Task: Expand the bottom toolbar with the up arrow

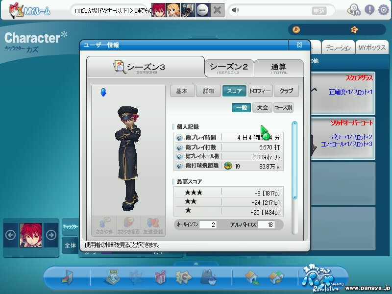Action: [x=196, y=264]
